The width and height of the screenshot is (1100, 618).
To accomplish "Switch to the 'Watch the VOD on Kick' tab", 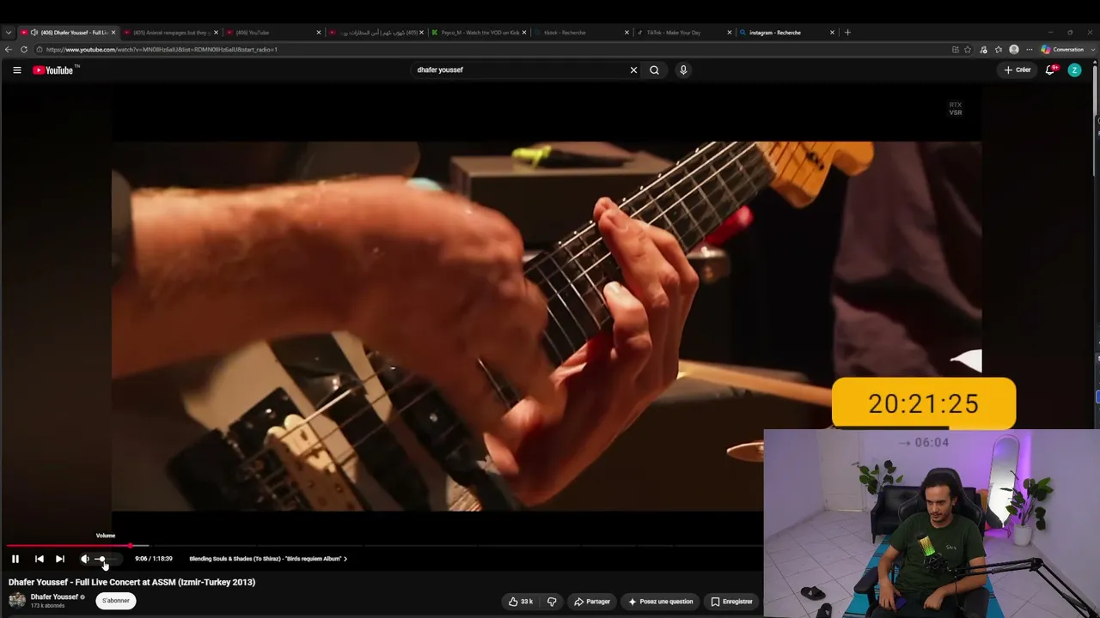I will coord(478,33).
